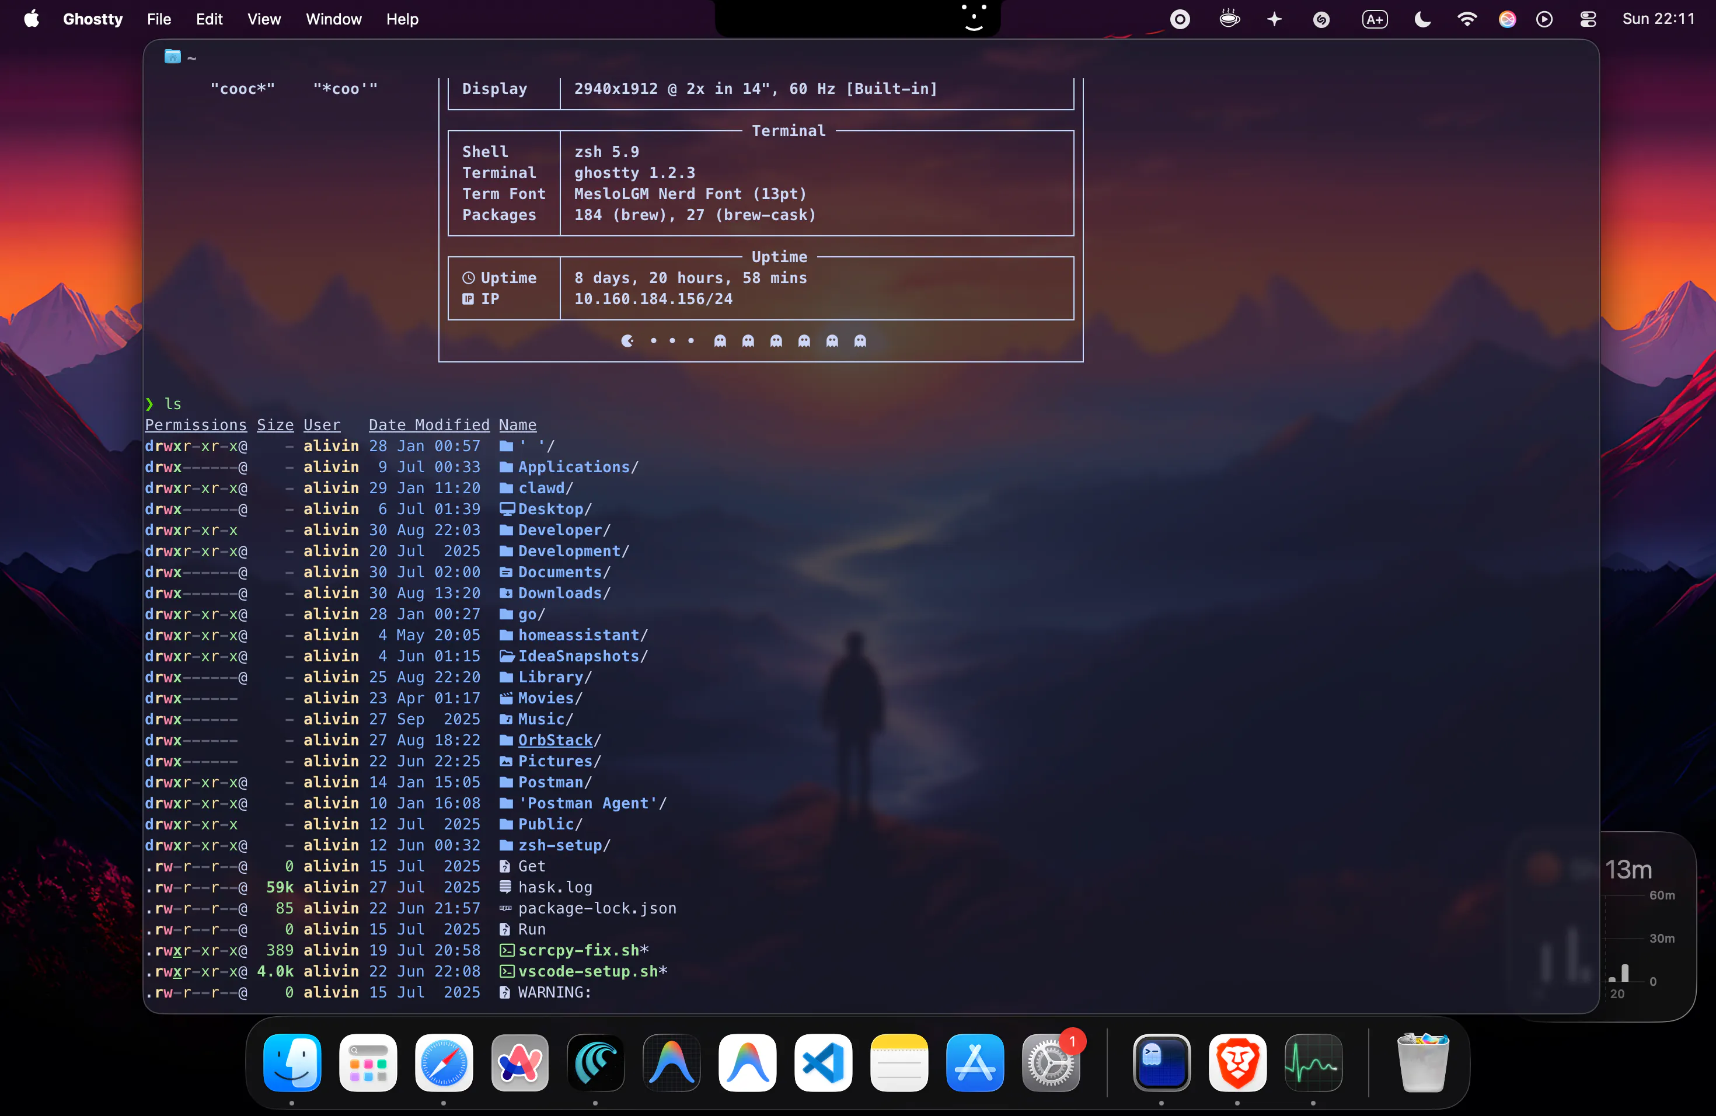Click the scrcpy-fix.sh script name
This screenshot has width=1716, height=1116.
(x=583, y=950)
